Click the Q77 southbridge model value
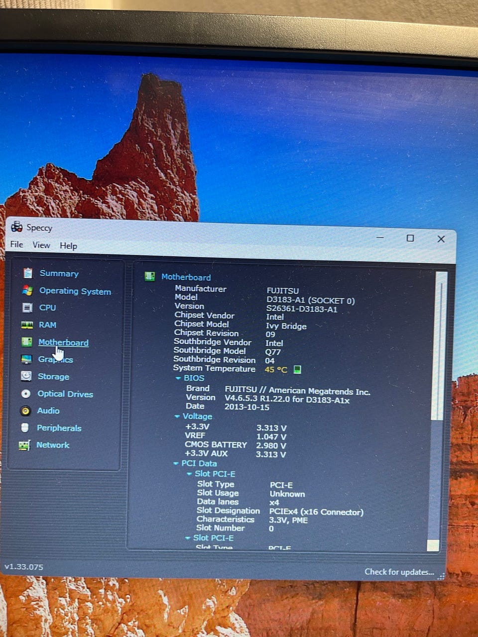 point(273,352)
